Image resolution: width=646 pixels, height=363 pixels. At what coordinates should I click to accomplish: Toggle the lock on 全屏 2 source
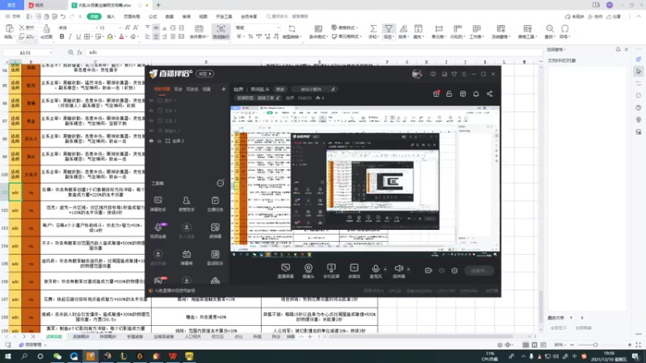[159, 140]
